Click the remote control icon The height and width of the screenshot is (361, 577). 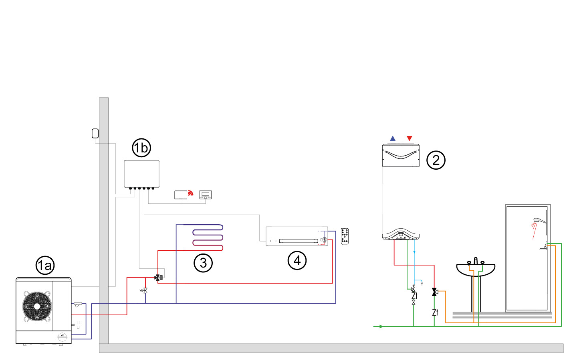pos(345,236)
